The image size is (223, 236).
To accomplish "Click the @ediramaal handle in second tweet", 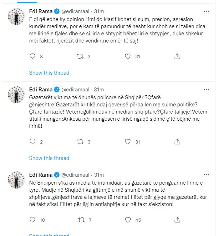I will tap(76, 89).
